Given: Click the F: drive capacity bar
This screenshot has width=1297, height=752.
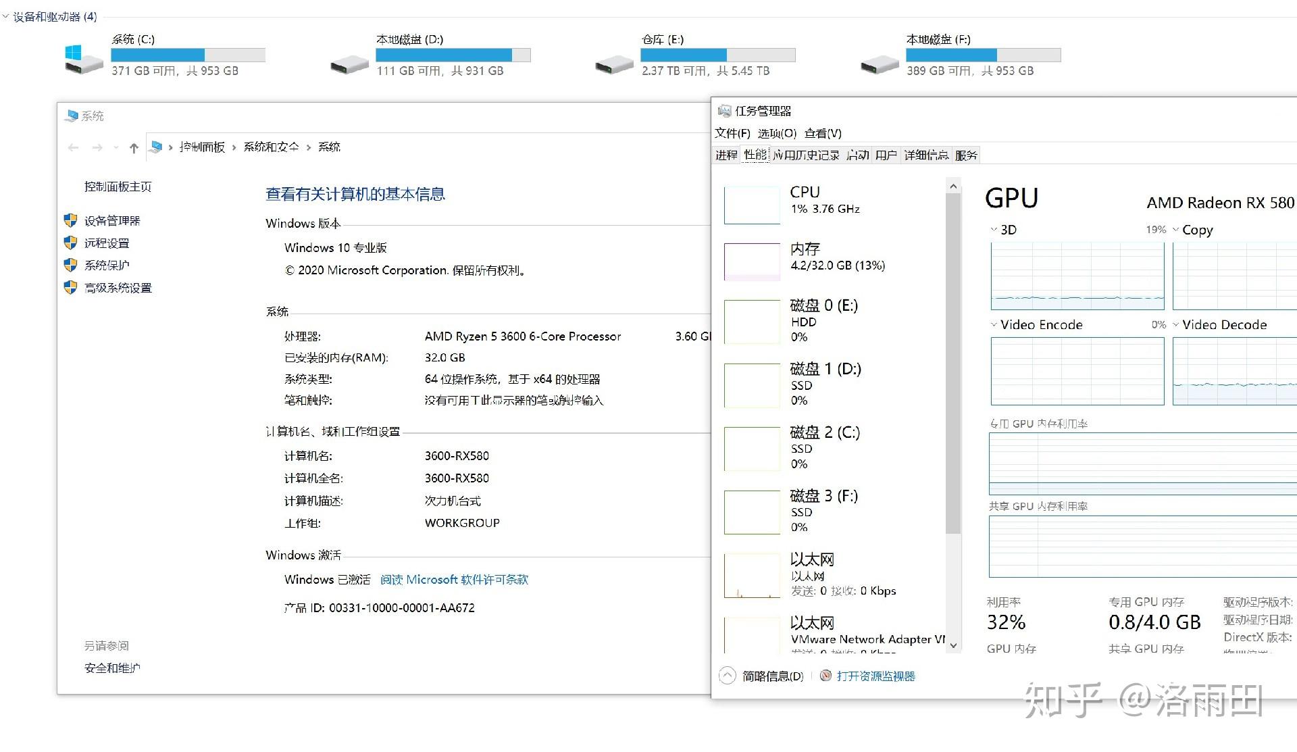Looking at the screenshot, I should point(984,55).
